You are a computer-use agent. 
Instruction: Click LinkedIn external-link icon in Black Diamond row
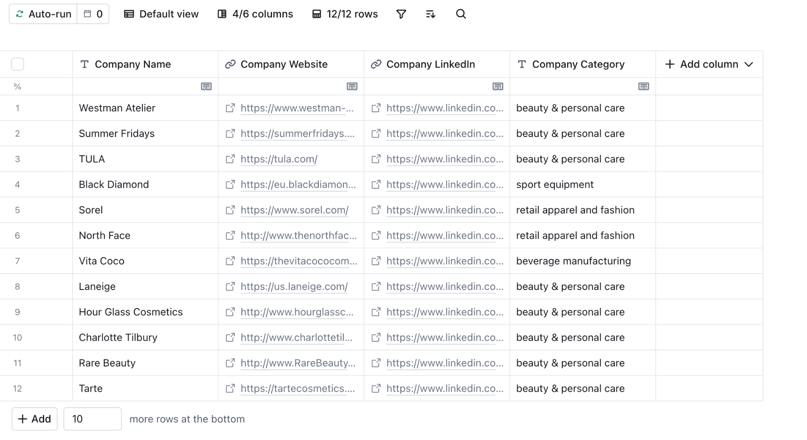(x=376, y=184)
